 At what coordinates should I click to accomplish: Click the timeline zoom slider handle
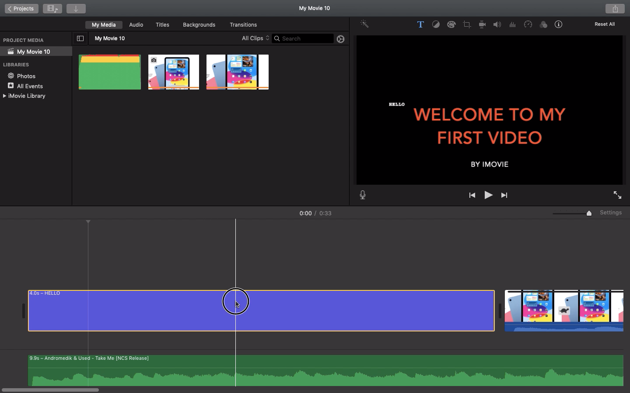[x=589, y=213]
